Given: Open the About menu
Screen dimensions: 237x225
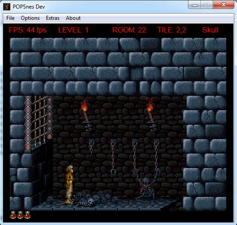Looking at the screenshot, I should tap(73, 18).
